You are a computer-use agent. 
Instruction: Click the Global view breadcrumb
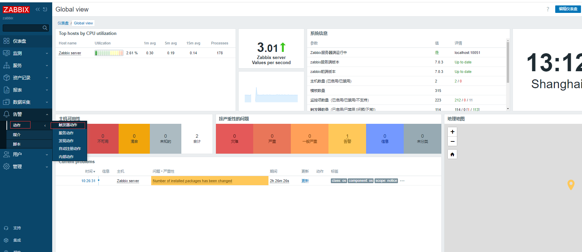[83, 23]
